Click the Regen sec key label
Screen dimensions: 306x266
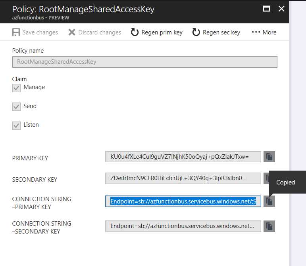pos(221,32)
